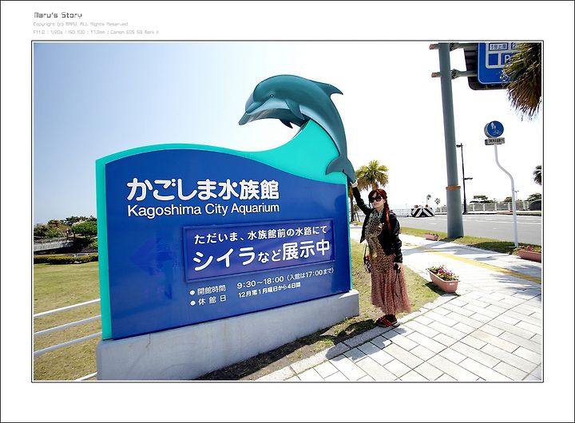Click the "Maru's Story" title text
The image size is (575, 423).
pos(58,15)
